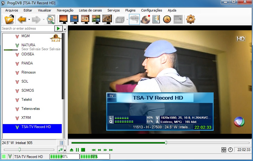
Task: Go back with the orange left arrow
Action: click(x=22, y=20)
